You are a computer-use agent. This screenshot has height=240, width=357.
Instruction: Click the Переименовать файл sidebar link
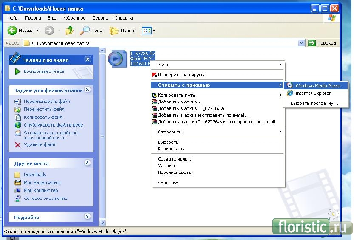(47, 102)
